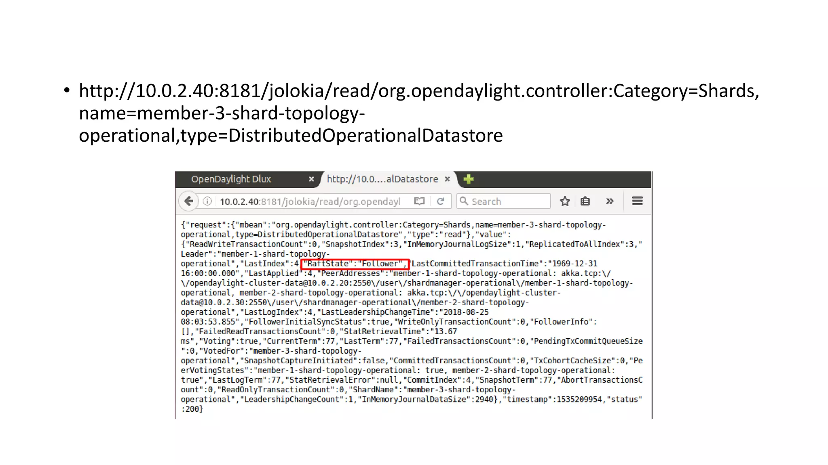Click the Leader member-1-shard-topology value

coord(275,254)
